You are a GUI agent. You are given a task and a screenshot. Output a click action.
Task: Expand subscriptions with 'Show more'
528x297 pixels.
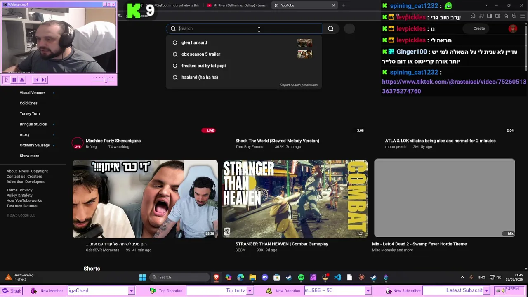29,156
